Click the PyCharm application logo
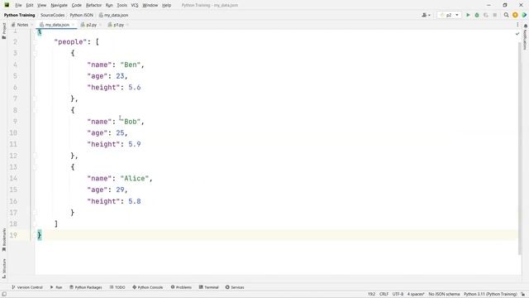Viewport: 529px width, 298px height. pos(7,5)
